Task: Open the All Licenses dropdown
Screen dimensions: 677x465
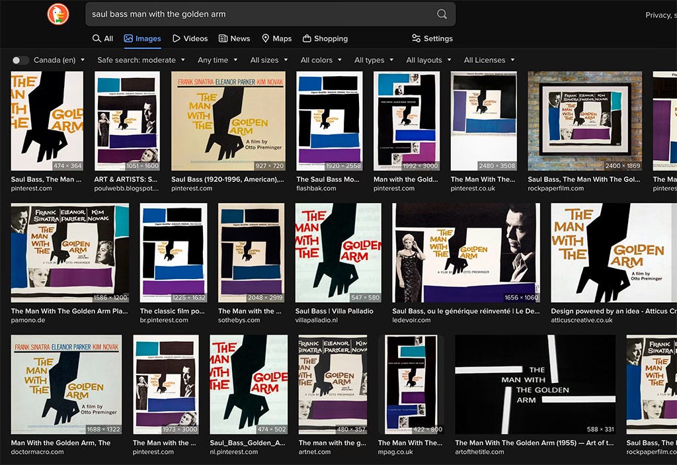Action: (489, 60)
